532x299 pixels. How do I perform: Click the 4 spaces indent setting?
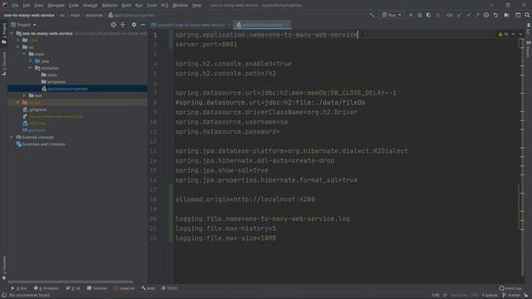tap(490, 296)
